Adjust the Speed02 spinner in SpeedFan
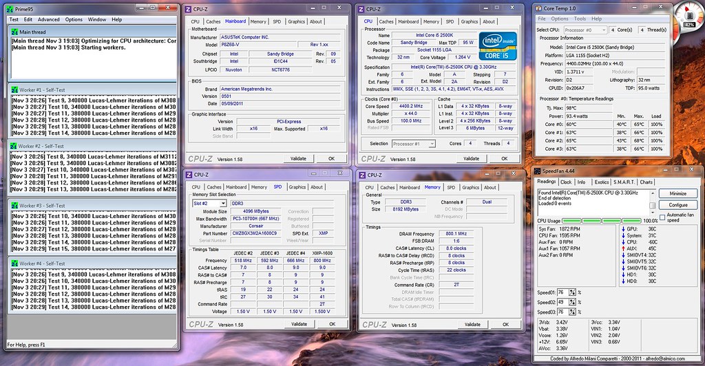Viewport: 705px width, 366px height. coord(572,302)
